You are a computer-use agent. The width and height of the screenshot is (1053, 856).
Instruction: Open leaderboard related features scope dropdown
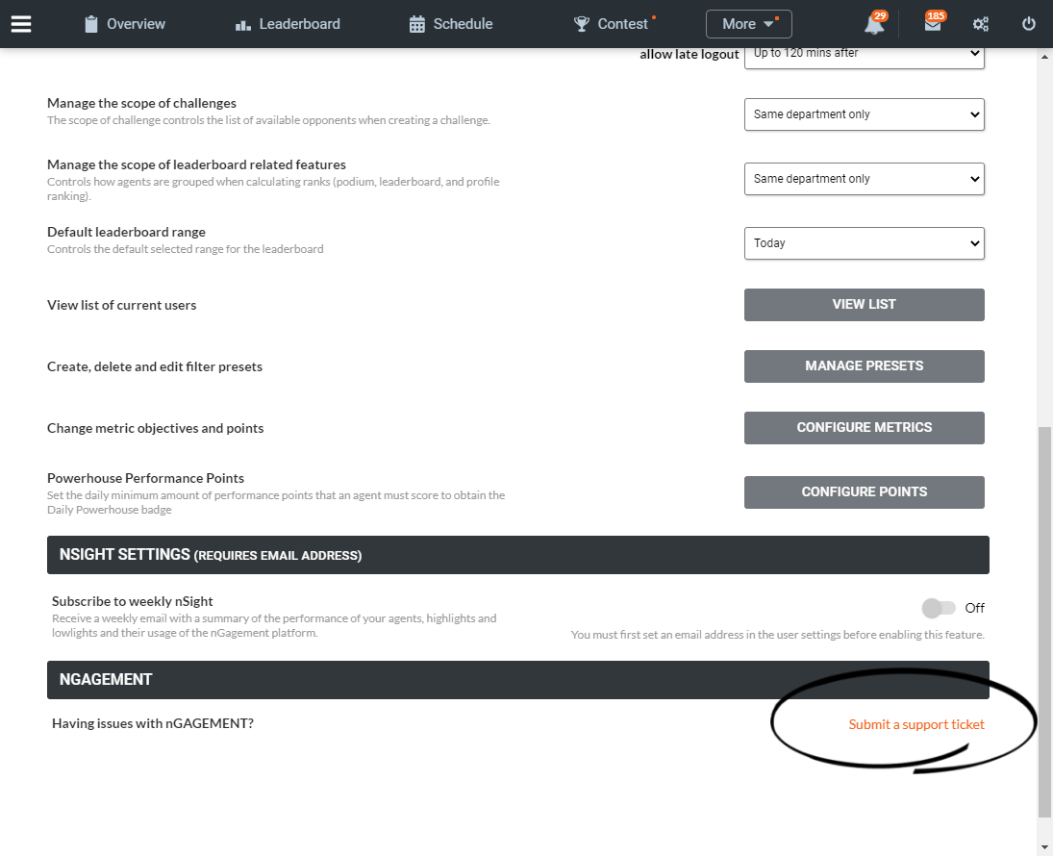tap(865, 179)
